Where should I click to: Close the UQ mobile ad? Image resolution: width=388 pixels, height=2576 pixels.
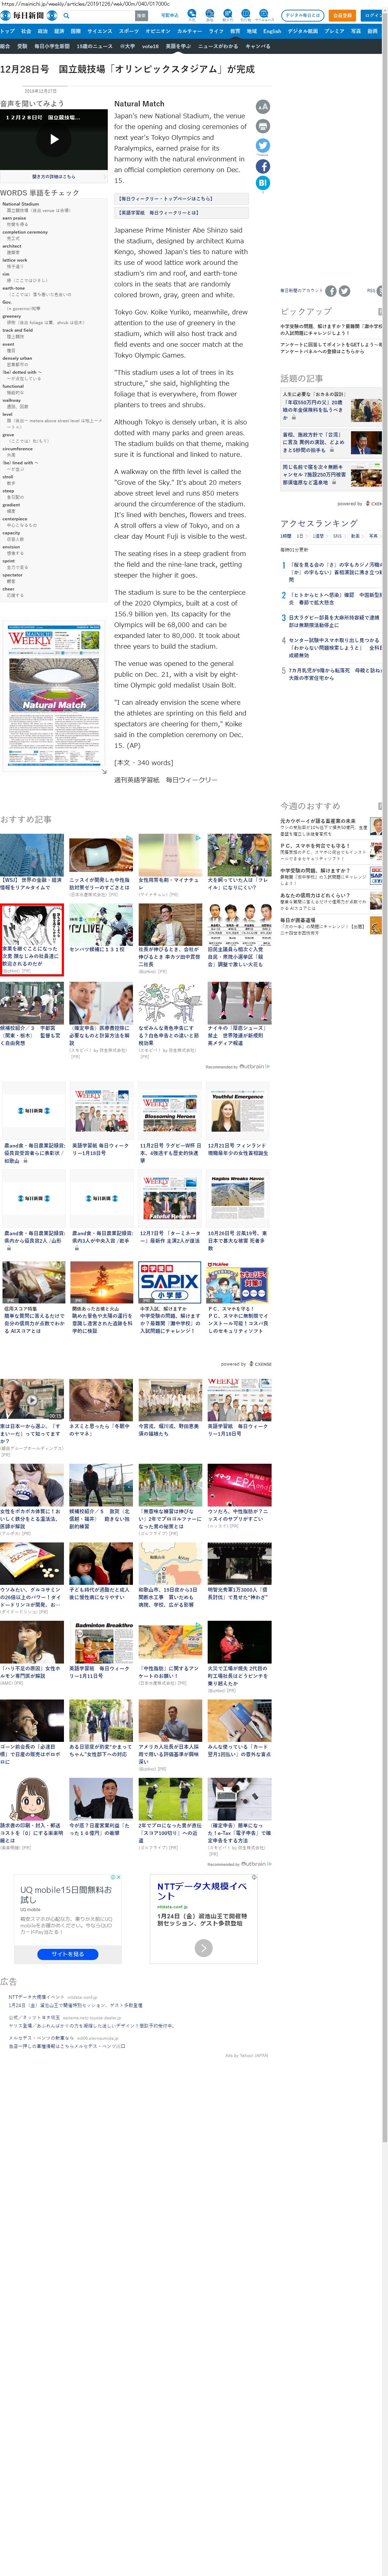[x=118, y=1877]
